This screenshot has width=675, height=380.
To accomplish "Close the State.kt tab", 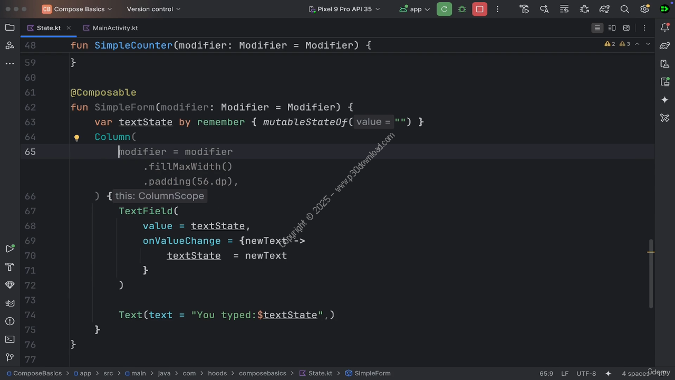I will [x=69, y=28].
